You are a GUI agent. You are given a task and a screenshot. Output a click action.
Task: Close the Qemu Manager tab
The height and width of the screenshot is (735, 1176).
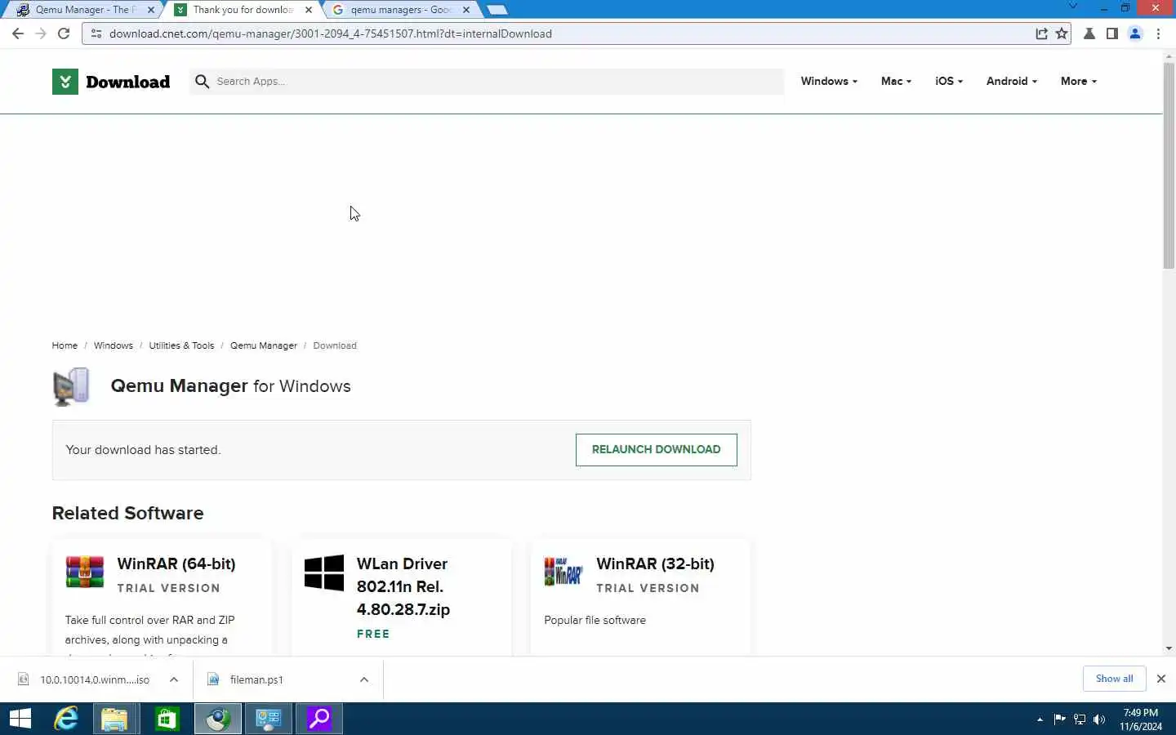[x=150, y=10]
